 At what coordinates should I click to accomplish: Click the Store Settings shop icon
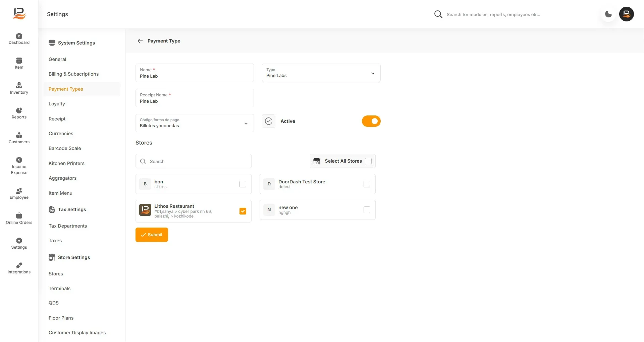[x=52, y=257]
